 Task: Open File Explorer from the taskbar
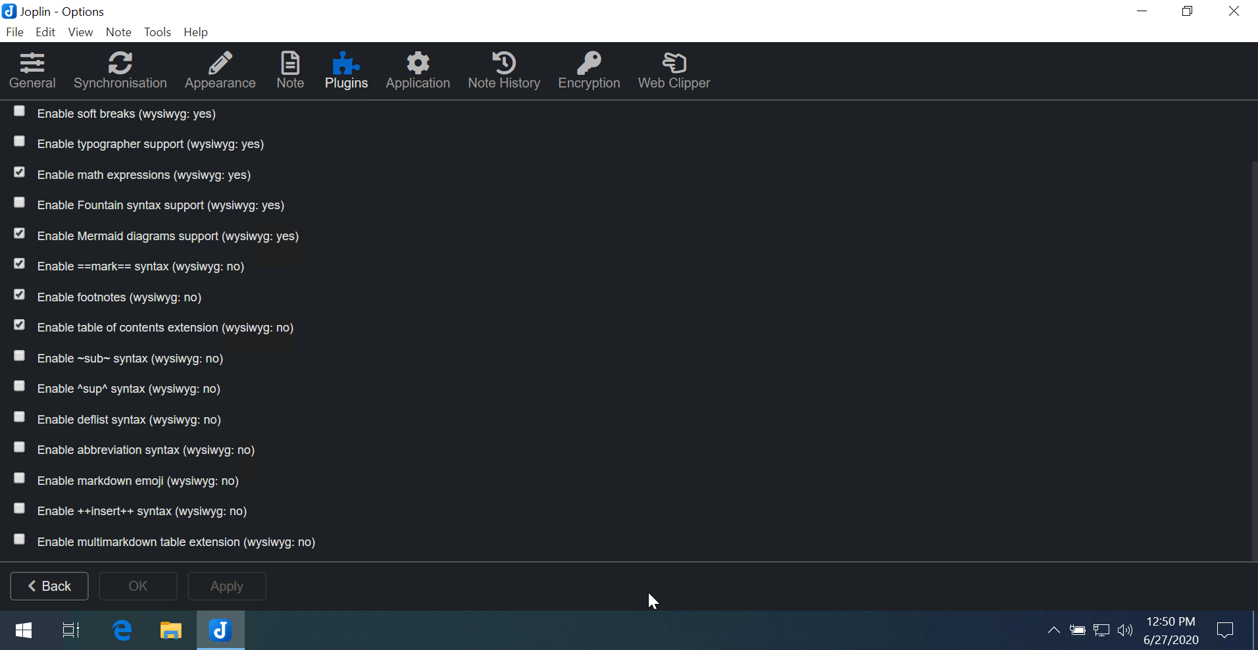pyautogui.click(x=170, y=630)
